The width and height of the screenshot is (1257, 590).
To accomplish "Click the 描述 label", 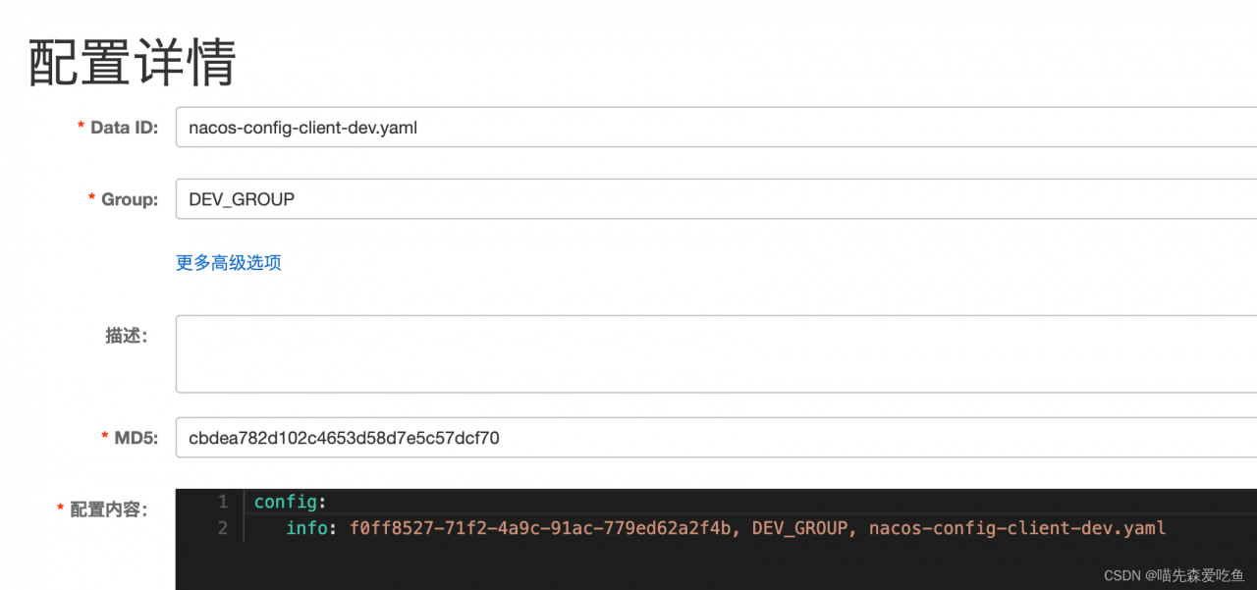I will (x=126, y=336).
